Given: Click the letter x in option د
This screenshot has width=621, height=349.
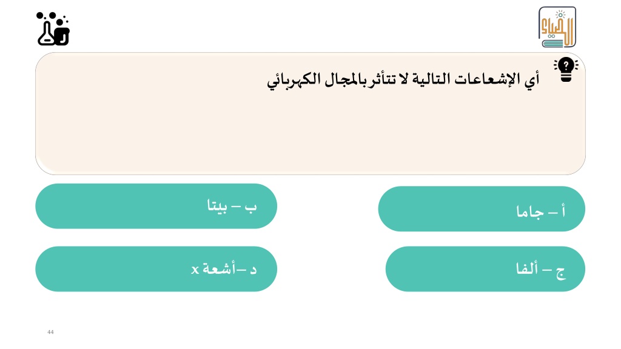Looking at the screenshot, I should click(x=195, y=270).
